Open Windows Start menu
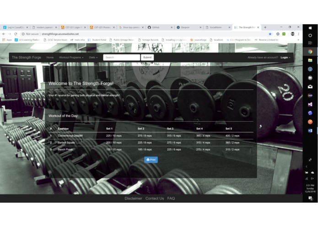 point(310,28)
